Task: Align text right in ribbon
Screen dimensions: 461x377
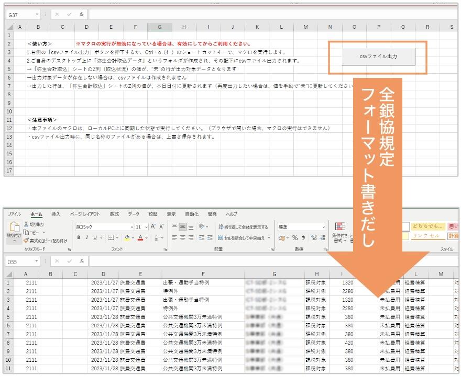Action: coord(191,237)
